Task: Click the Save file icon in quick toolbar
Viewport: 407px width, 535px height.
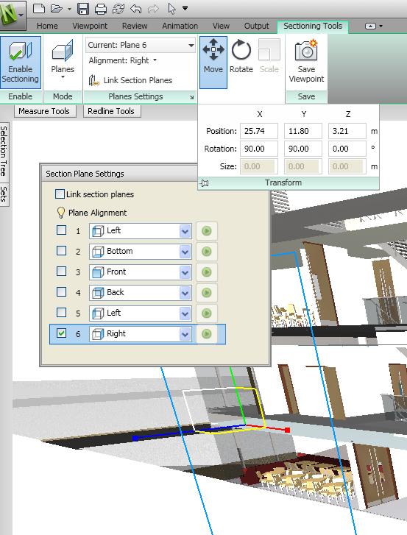Action: (83, 9)
